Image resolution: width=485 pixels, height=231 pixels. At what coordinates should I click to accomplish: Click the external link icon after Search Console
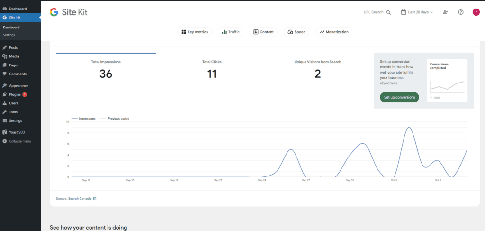click(95, 198)
